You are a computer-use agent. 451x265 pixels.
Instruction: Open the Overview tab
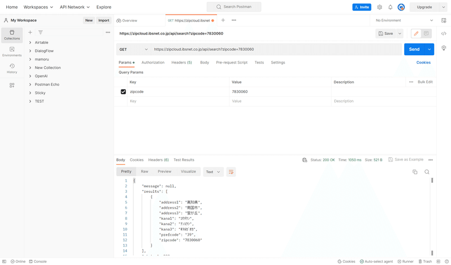pos(127,20)
